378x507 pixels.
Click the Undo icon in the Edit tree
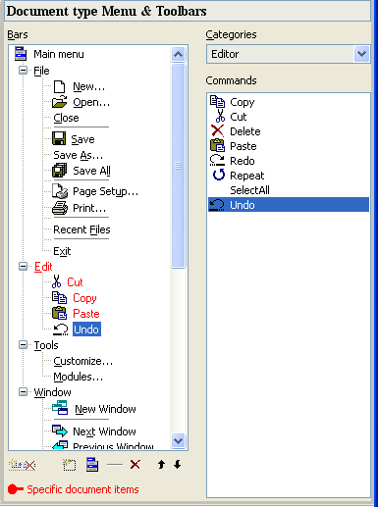[61, 330]
